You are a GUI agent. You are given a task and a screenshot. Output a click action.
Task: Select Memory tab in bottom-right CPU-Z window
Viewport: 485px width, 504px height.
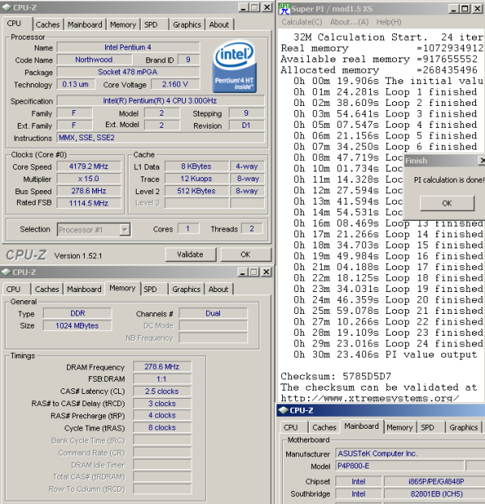tap(399, 427)
